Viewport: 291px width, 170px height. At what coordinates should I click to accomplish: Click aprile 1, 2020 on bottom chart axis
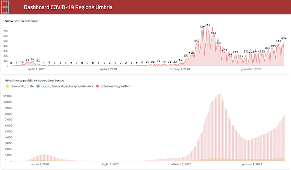pyautogui.click(x=40, y=165)
